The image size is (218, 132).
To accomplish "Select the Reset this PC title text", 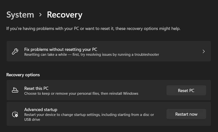I will coord(36,88).
